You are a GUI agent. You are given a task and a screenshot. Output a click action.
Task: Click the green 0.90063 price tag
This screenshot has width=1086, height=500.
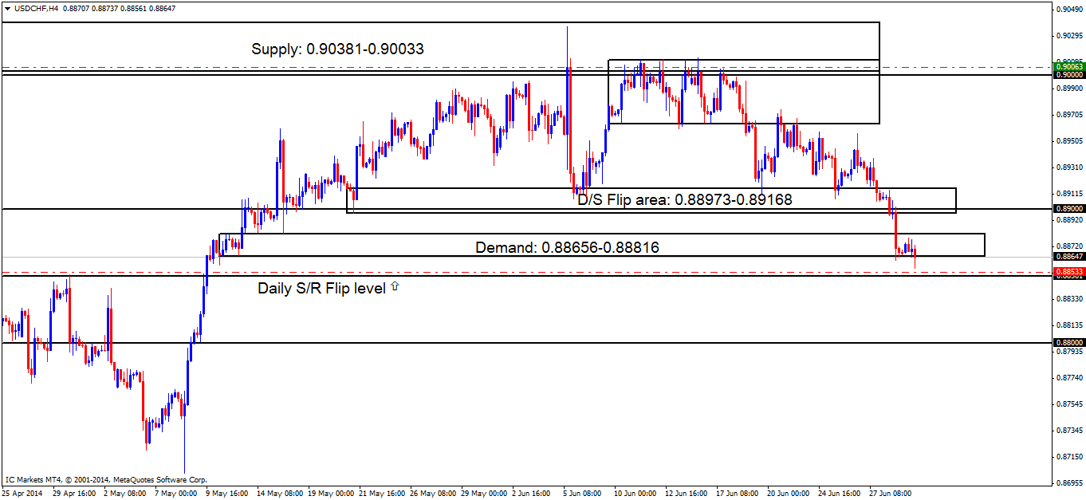(x=1068, y=68)
